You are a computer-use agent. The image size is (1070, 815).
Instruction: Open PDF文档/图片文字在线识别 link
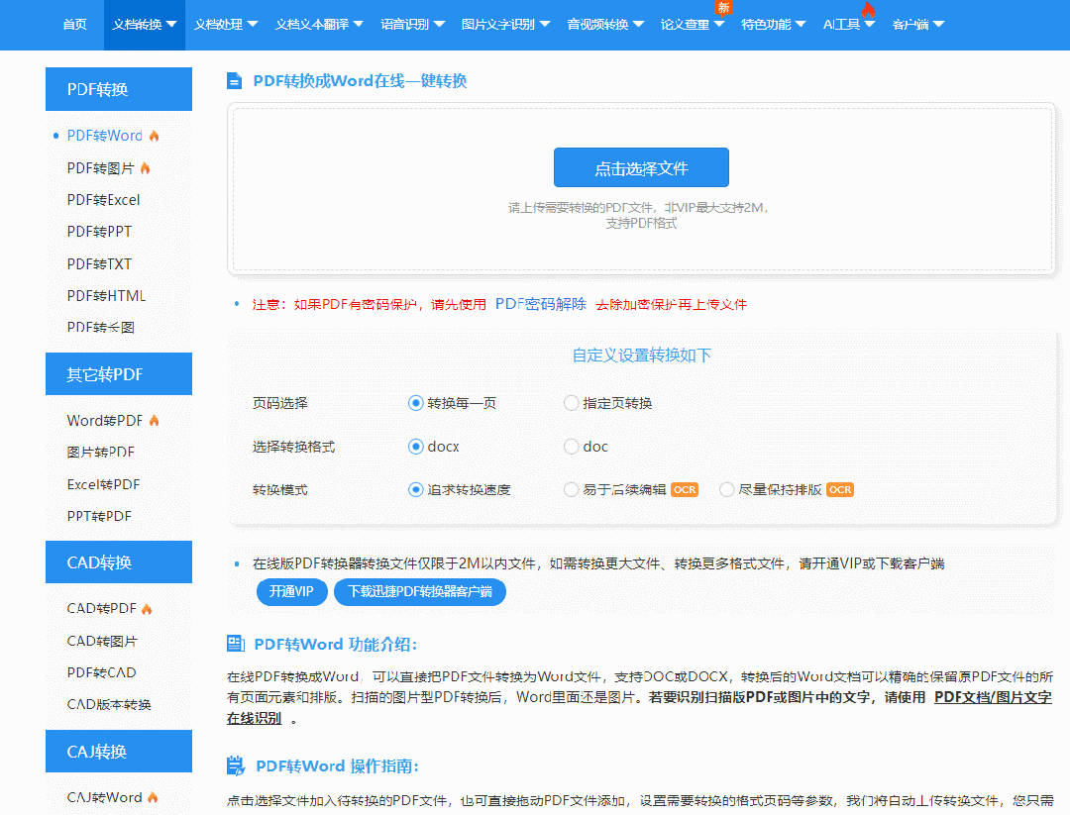993,697
